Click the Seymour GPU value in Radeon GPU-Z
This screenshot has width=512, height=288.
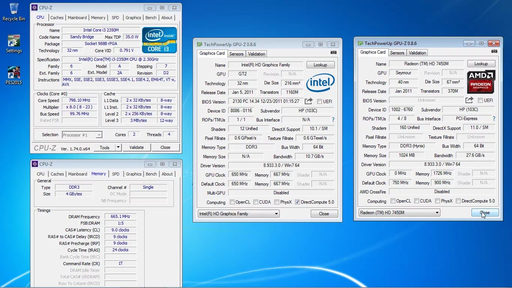pos(404,73)
